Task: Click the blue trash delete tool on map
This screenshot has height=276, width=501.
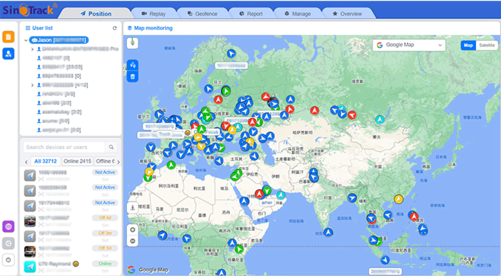Action: click(132, 77)
